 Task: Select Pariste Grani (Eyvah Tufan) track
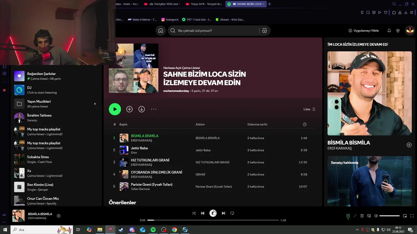click(213, 187)
